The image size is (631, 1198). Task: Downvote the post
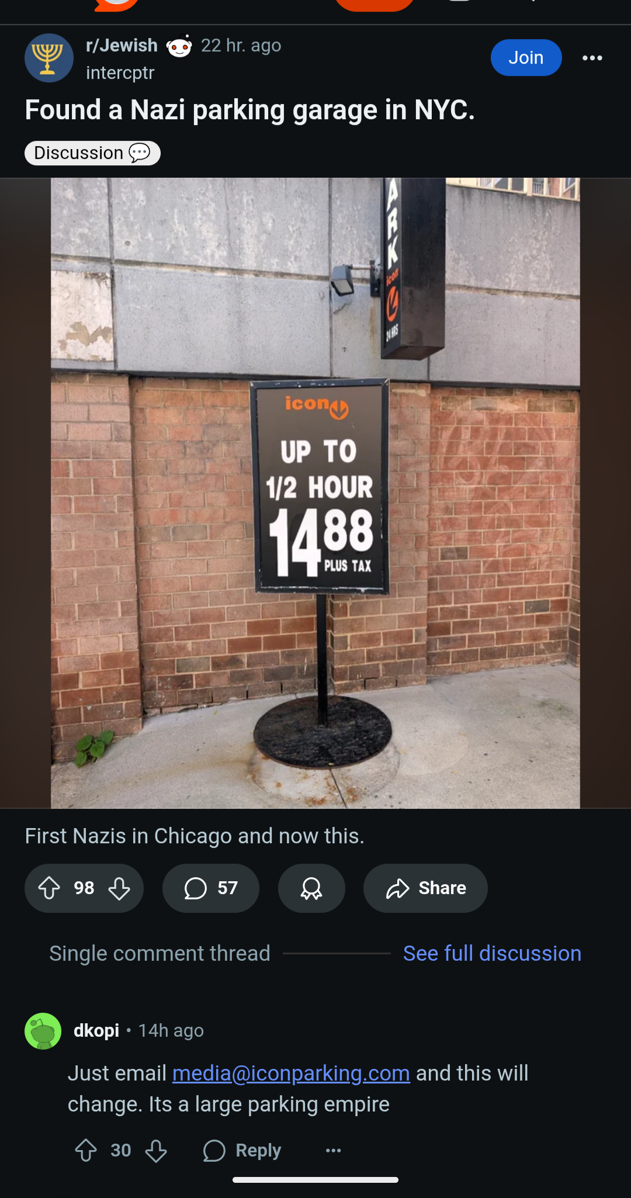[119, 888]
